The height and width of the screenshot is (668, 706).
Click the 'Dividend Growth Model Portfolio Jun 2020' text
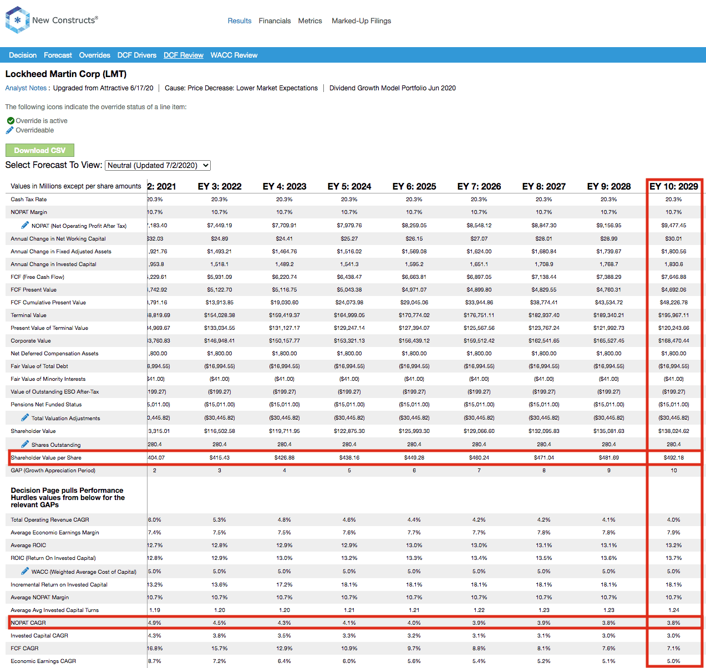(x=393, y=88)
